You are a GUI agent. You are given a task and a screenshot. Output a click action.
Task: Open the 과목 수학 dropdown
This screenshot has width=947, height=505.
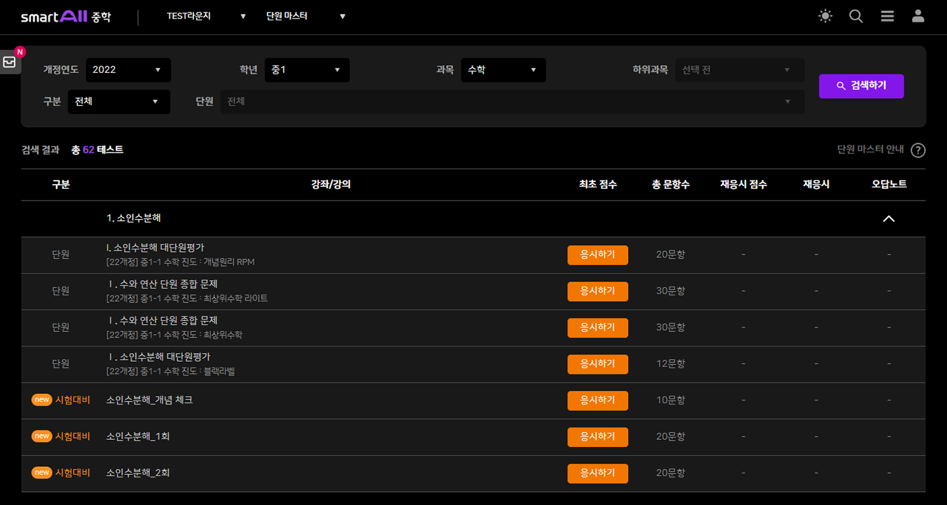point(503,70)
